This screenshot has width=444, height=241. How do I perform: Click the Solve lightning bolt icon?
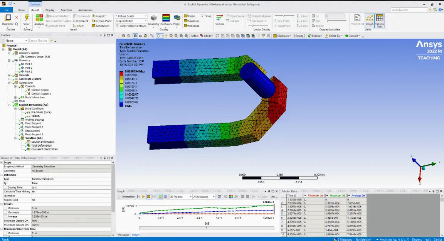point(27,18)
